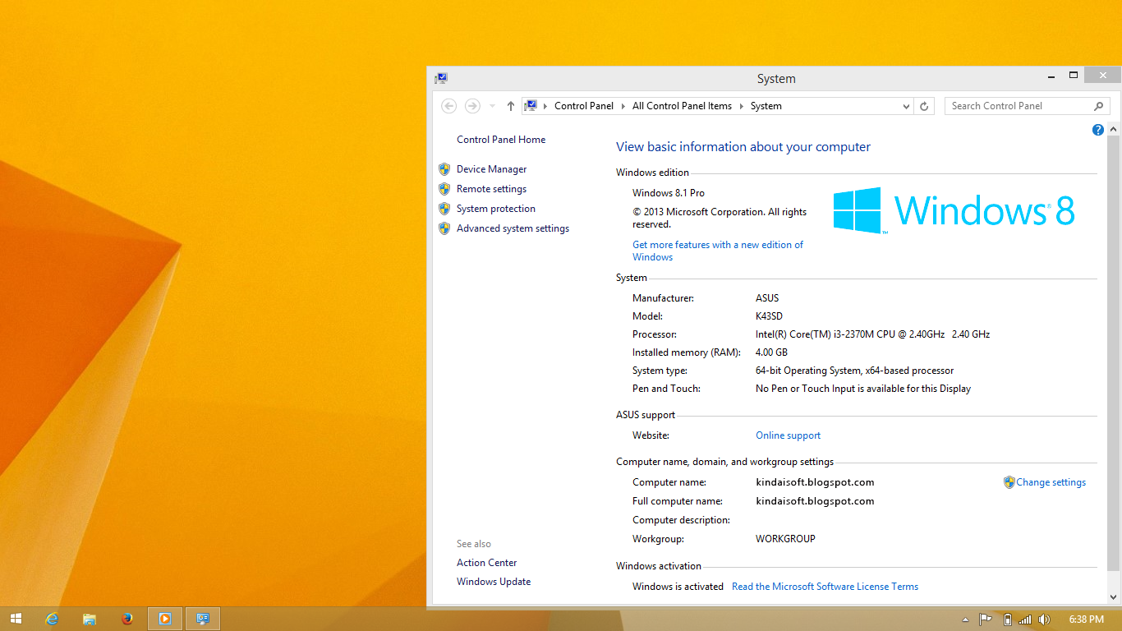Open network signal icon in tray

[x=1024, y=619]
